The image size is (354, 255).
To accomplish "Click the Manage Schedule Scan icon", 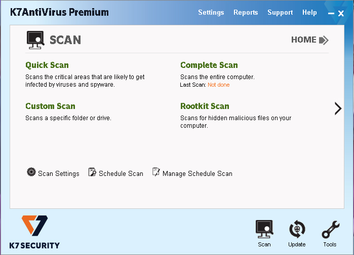I will 156,172.
